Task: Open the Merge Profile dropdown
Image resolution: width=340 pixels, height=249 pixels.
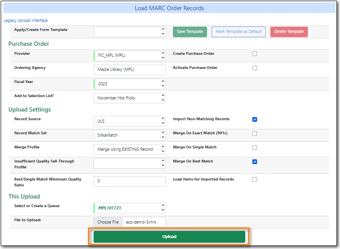Action: (x=129, y=149)
